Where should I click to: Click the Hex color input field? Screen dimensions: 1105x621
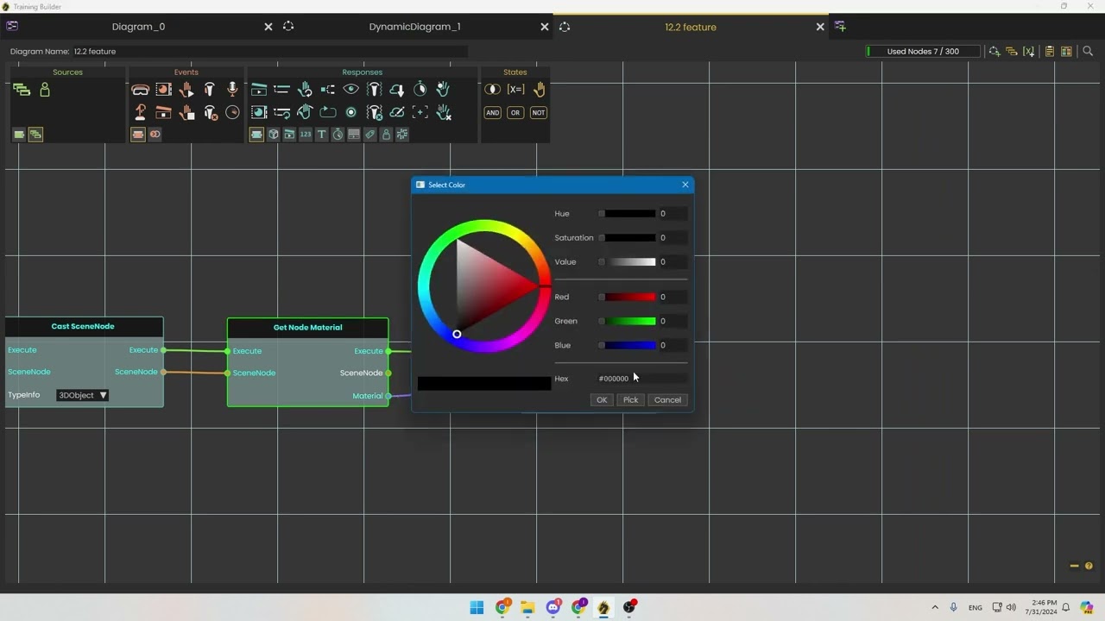click(641, 379)
